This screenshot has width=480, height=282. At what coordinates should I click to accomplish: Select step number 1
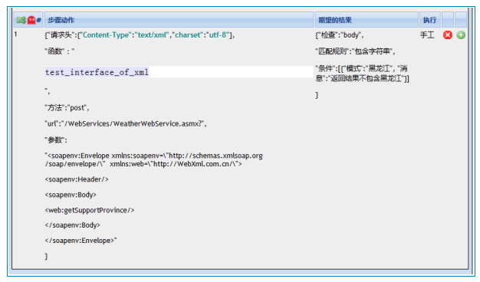click(15, 34)
